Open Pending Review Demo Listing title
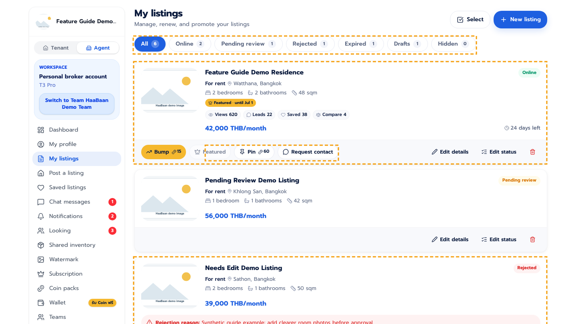Image resolution: width=576 pixels, height=324 pixels. click(252, 180)
